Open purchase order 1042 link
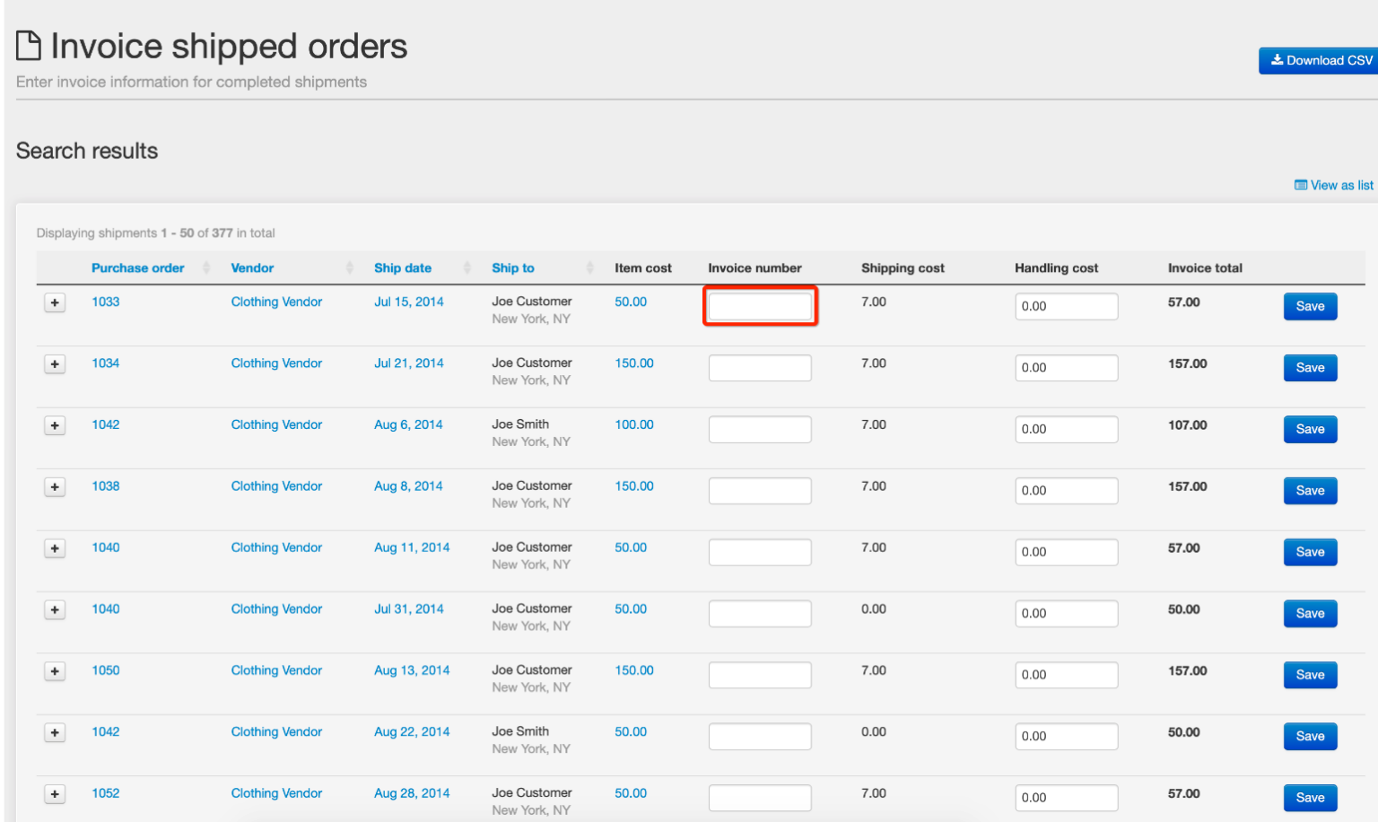Viewport: 1378px width, 822px height. tap(105, 424)
